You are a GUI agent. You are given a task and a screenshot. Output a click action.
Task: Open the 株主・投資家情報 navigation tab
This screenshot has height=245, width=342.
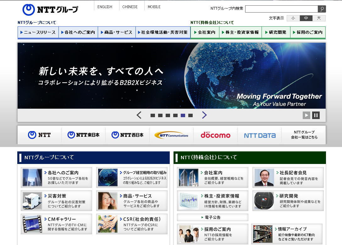point(240,32)
